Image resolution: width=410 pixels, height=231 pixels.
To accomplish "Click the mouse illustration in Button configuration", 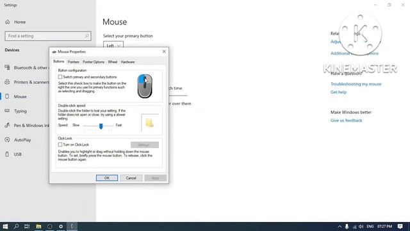I will click(145, 86).
